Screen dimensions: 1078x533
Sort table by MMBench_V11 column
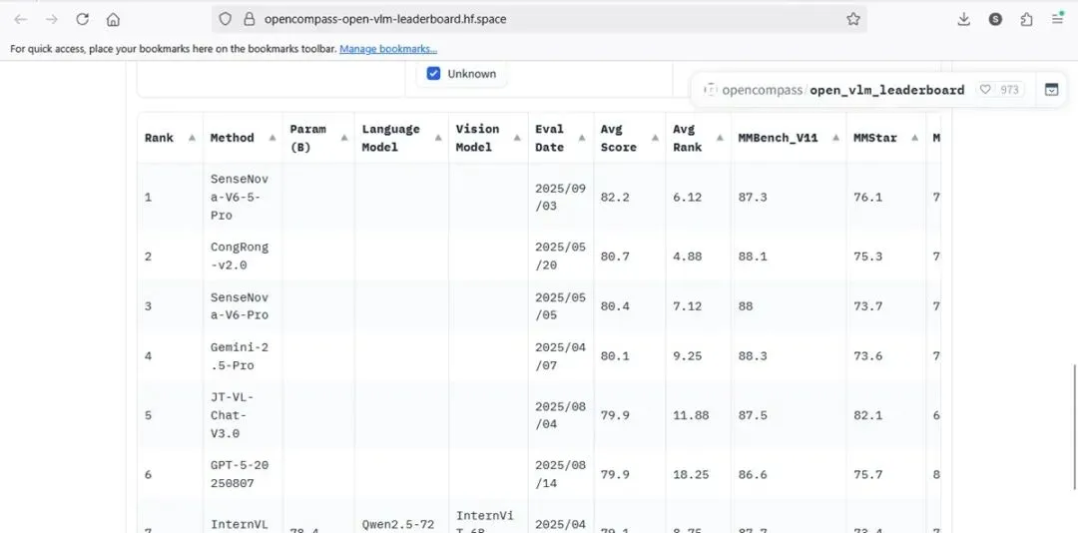pyautogui.click(x=836, y=138)
